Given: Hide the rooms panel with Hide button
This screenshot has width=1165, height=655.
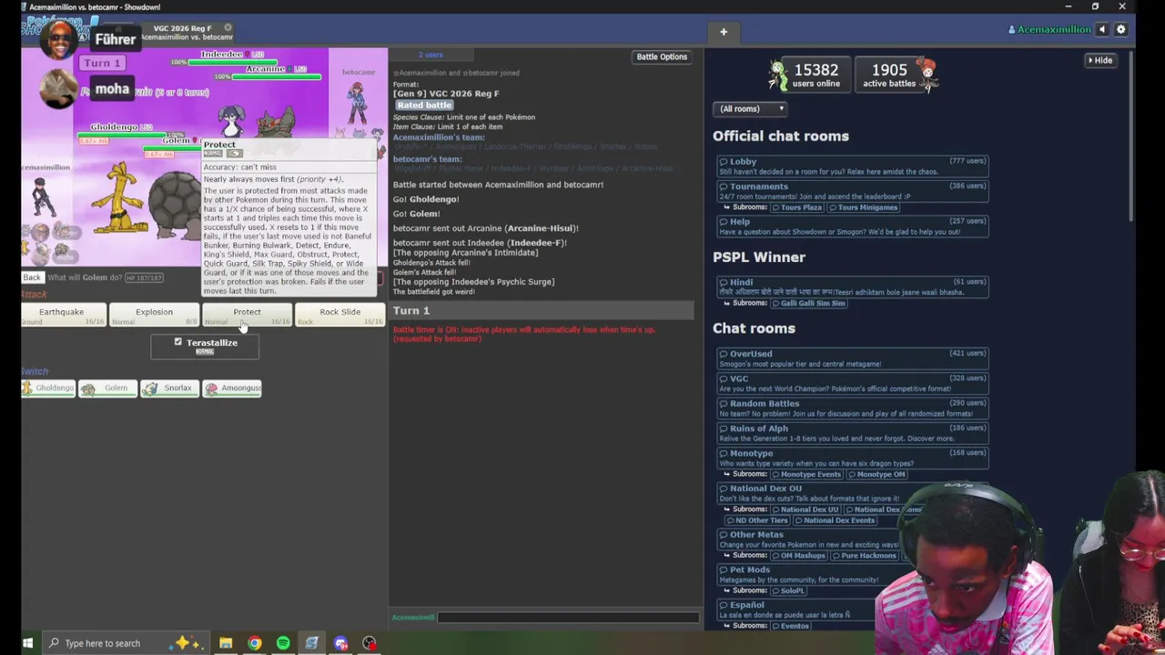Looking at the screenshot, I should [x=1099, y=60].
